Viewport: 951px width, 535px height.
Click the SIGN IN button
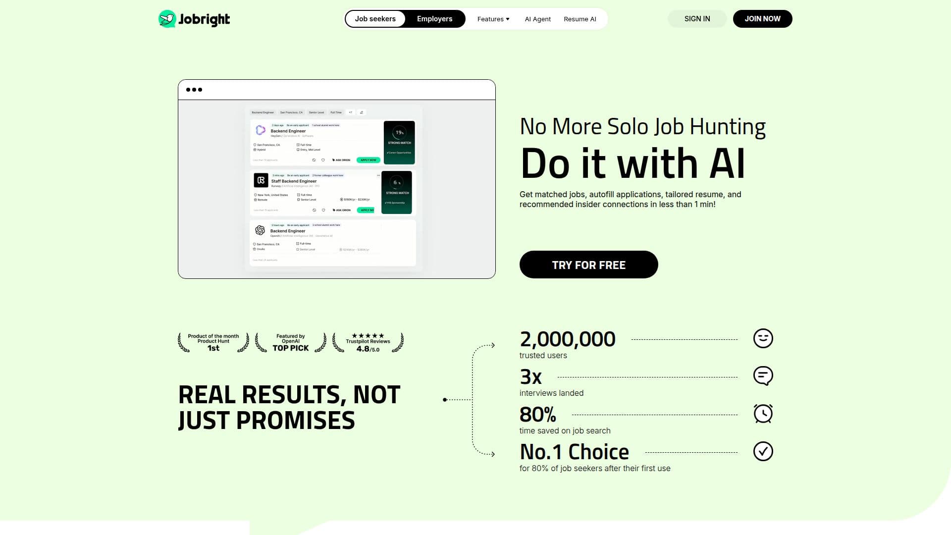click(697, 19)
